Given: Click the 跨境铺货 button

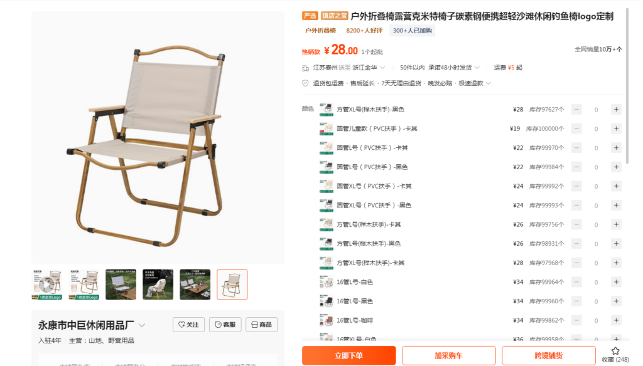Looking at the screenshot, I should click(549, 356).
